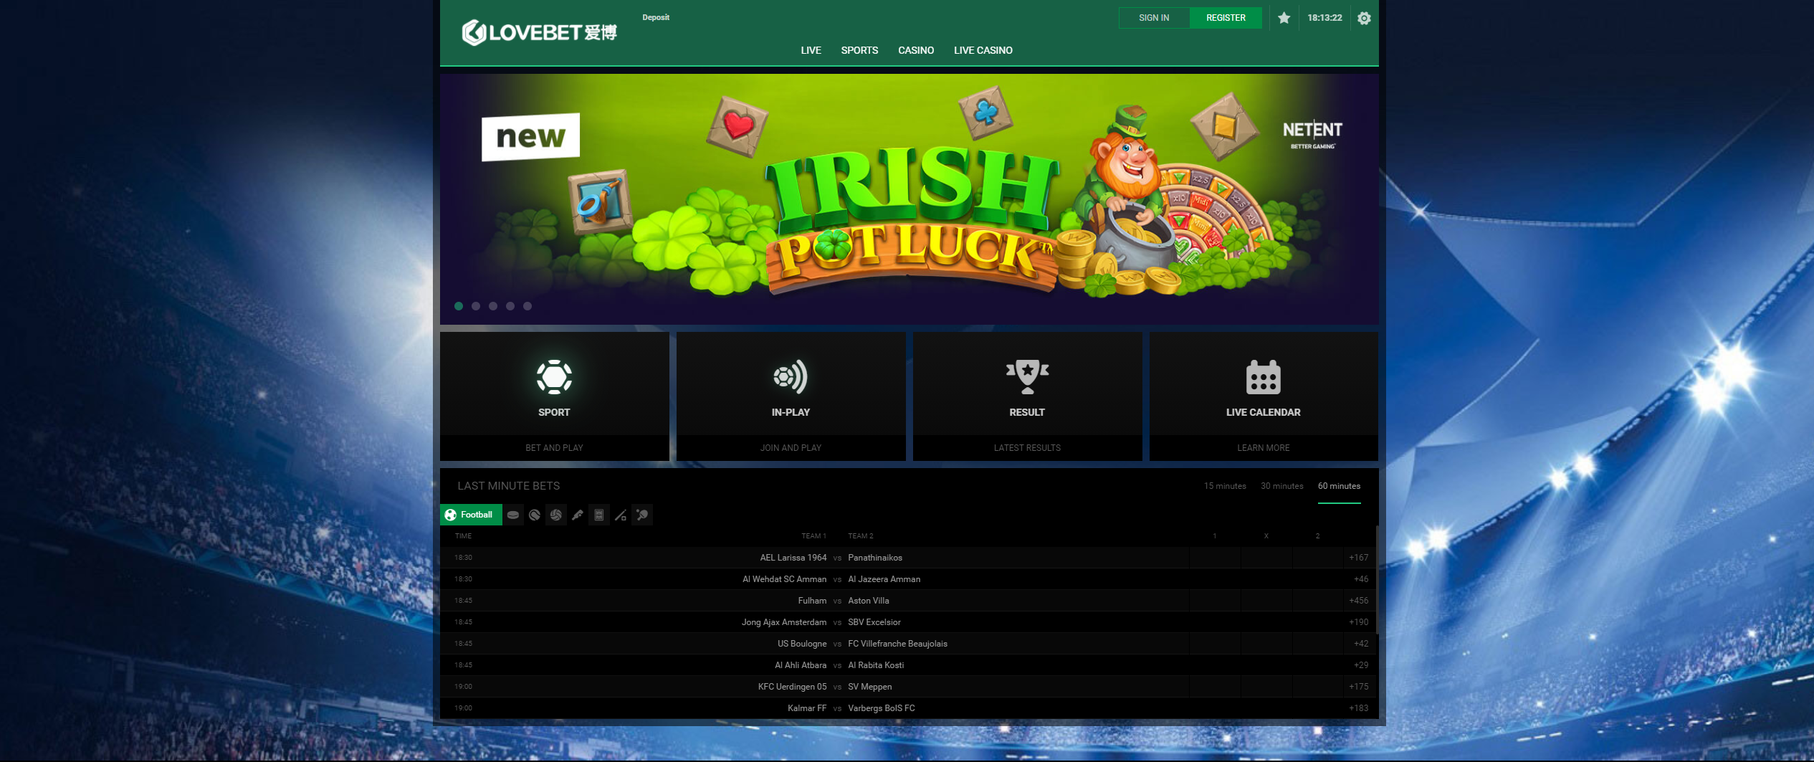The image size is (1814, 762).
Task: Click the last minute bets scrollbar
Action: [1376, 581]
